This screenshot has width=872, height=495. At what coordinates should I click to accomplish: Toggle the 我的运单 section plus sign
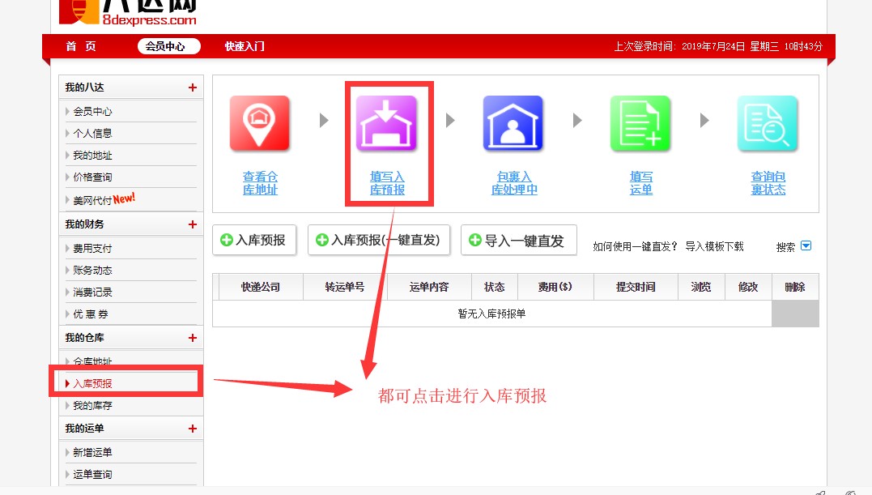[x=193, y=429]
